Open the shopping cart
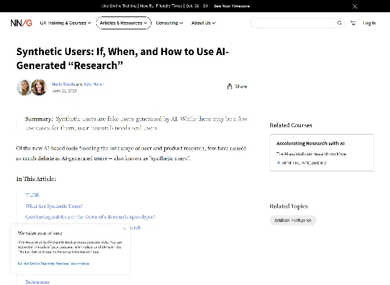This screenshot has width=390, height=285. [353, 23]
